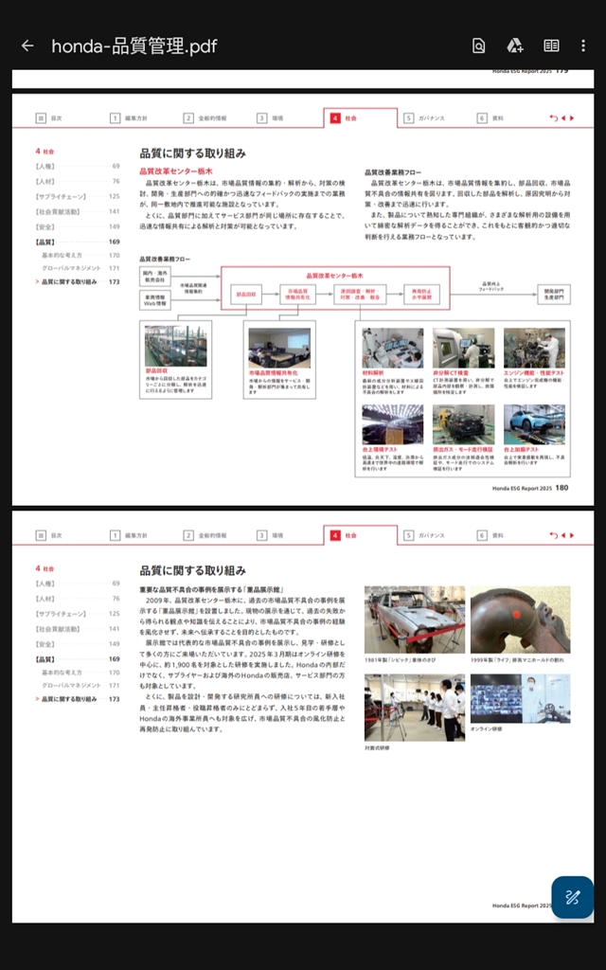Open グローバルマネジメント 171 in 展示館 page sidebar
606x970 pixels.
click(80, 686)
